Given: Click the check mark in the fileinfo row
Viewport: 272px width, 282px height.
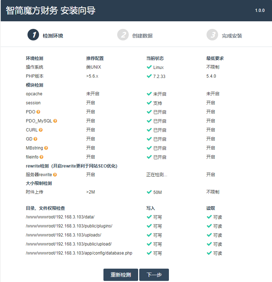Looking at the screenshot, I should click(149, 157).
